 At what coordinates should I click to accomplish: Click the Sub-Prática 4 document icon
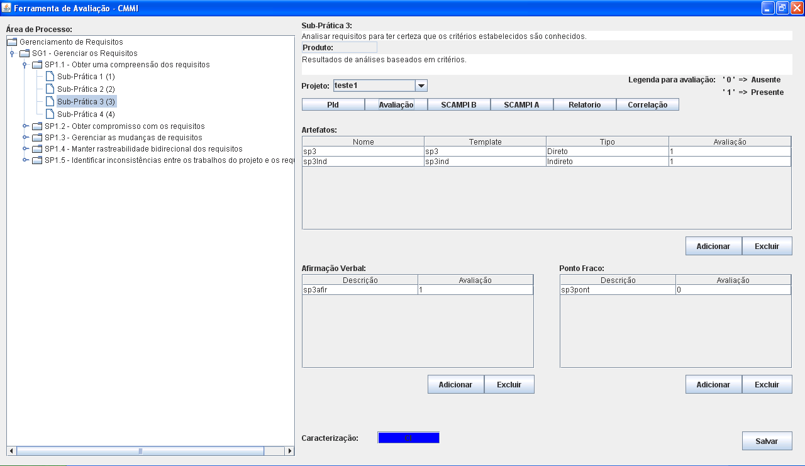coord(50,114)
